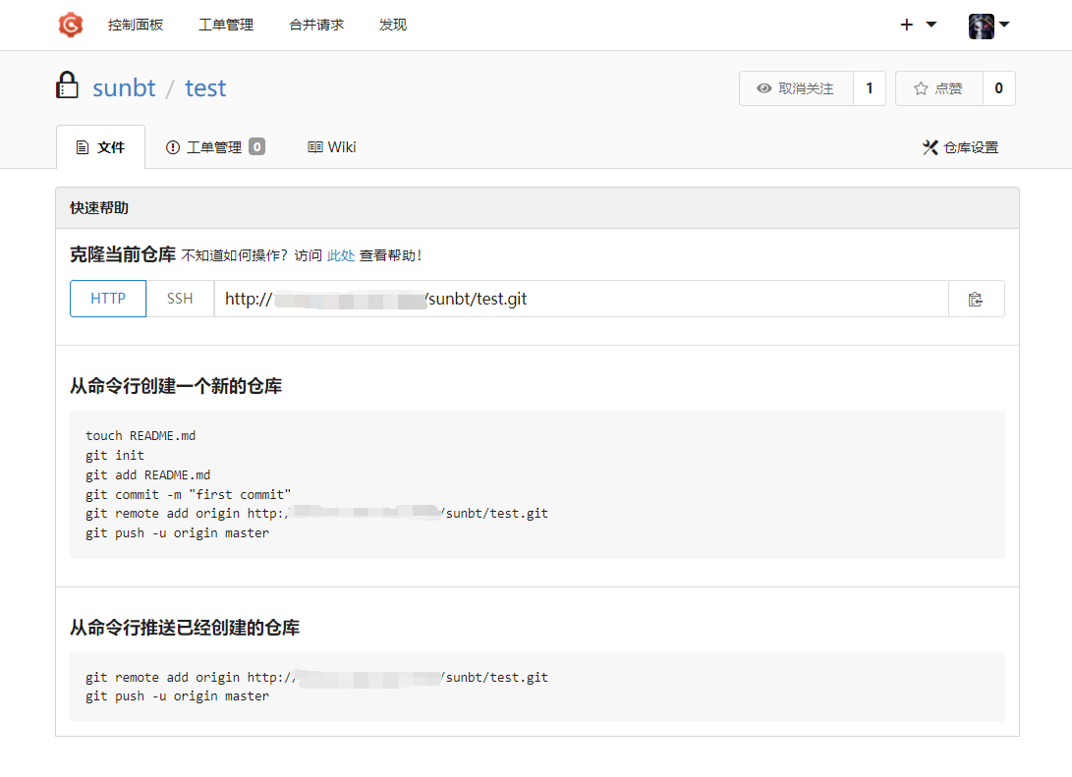Click the document icon on the 文件 tab

pyautogui.click(x=84, y=145)
